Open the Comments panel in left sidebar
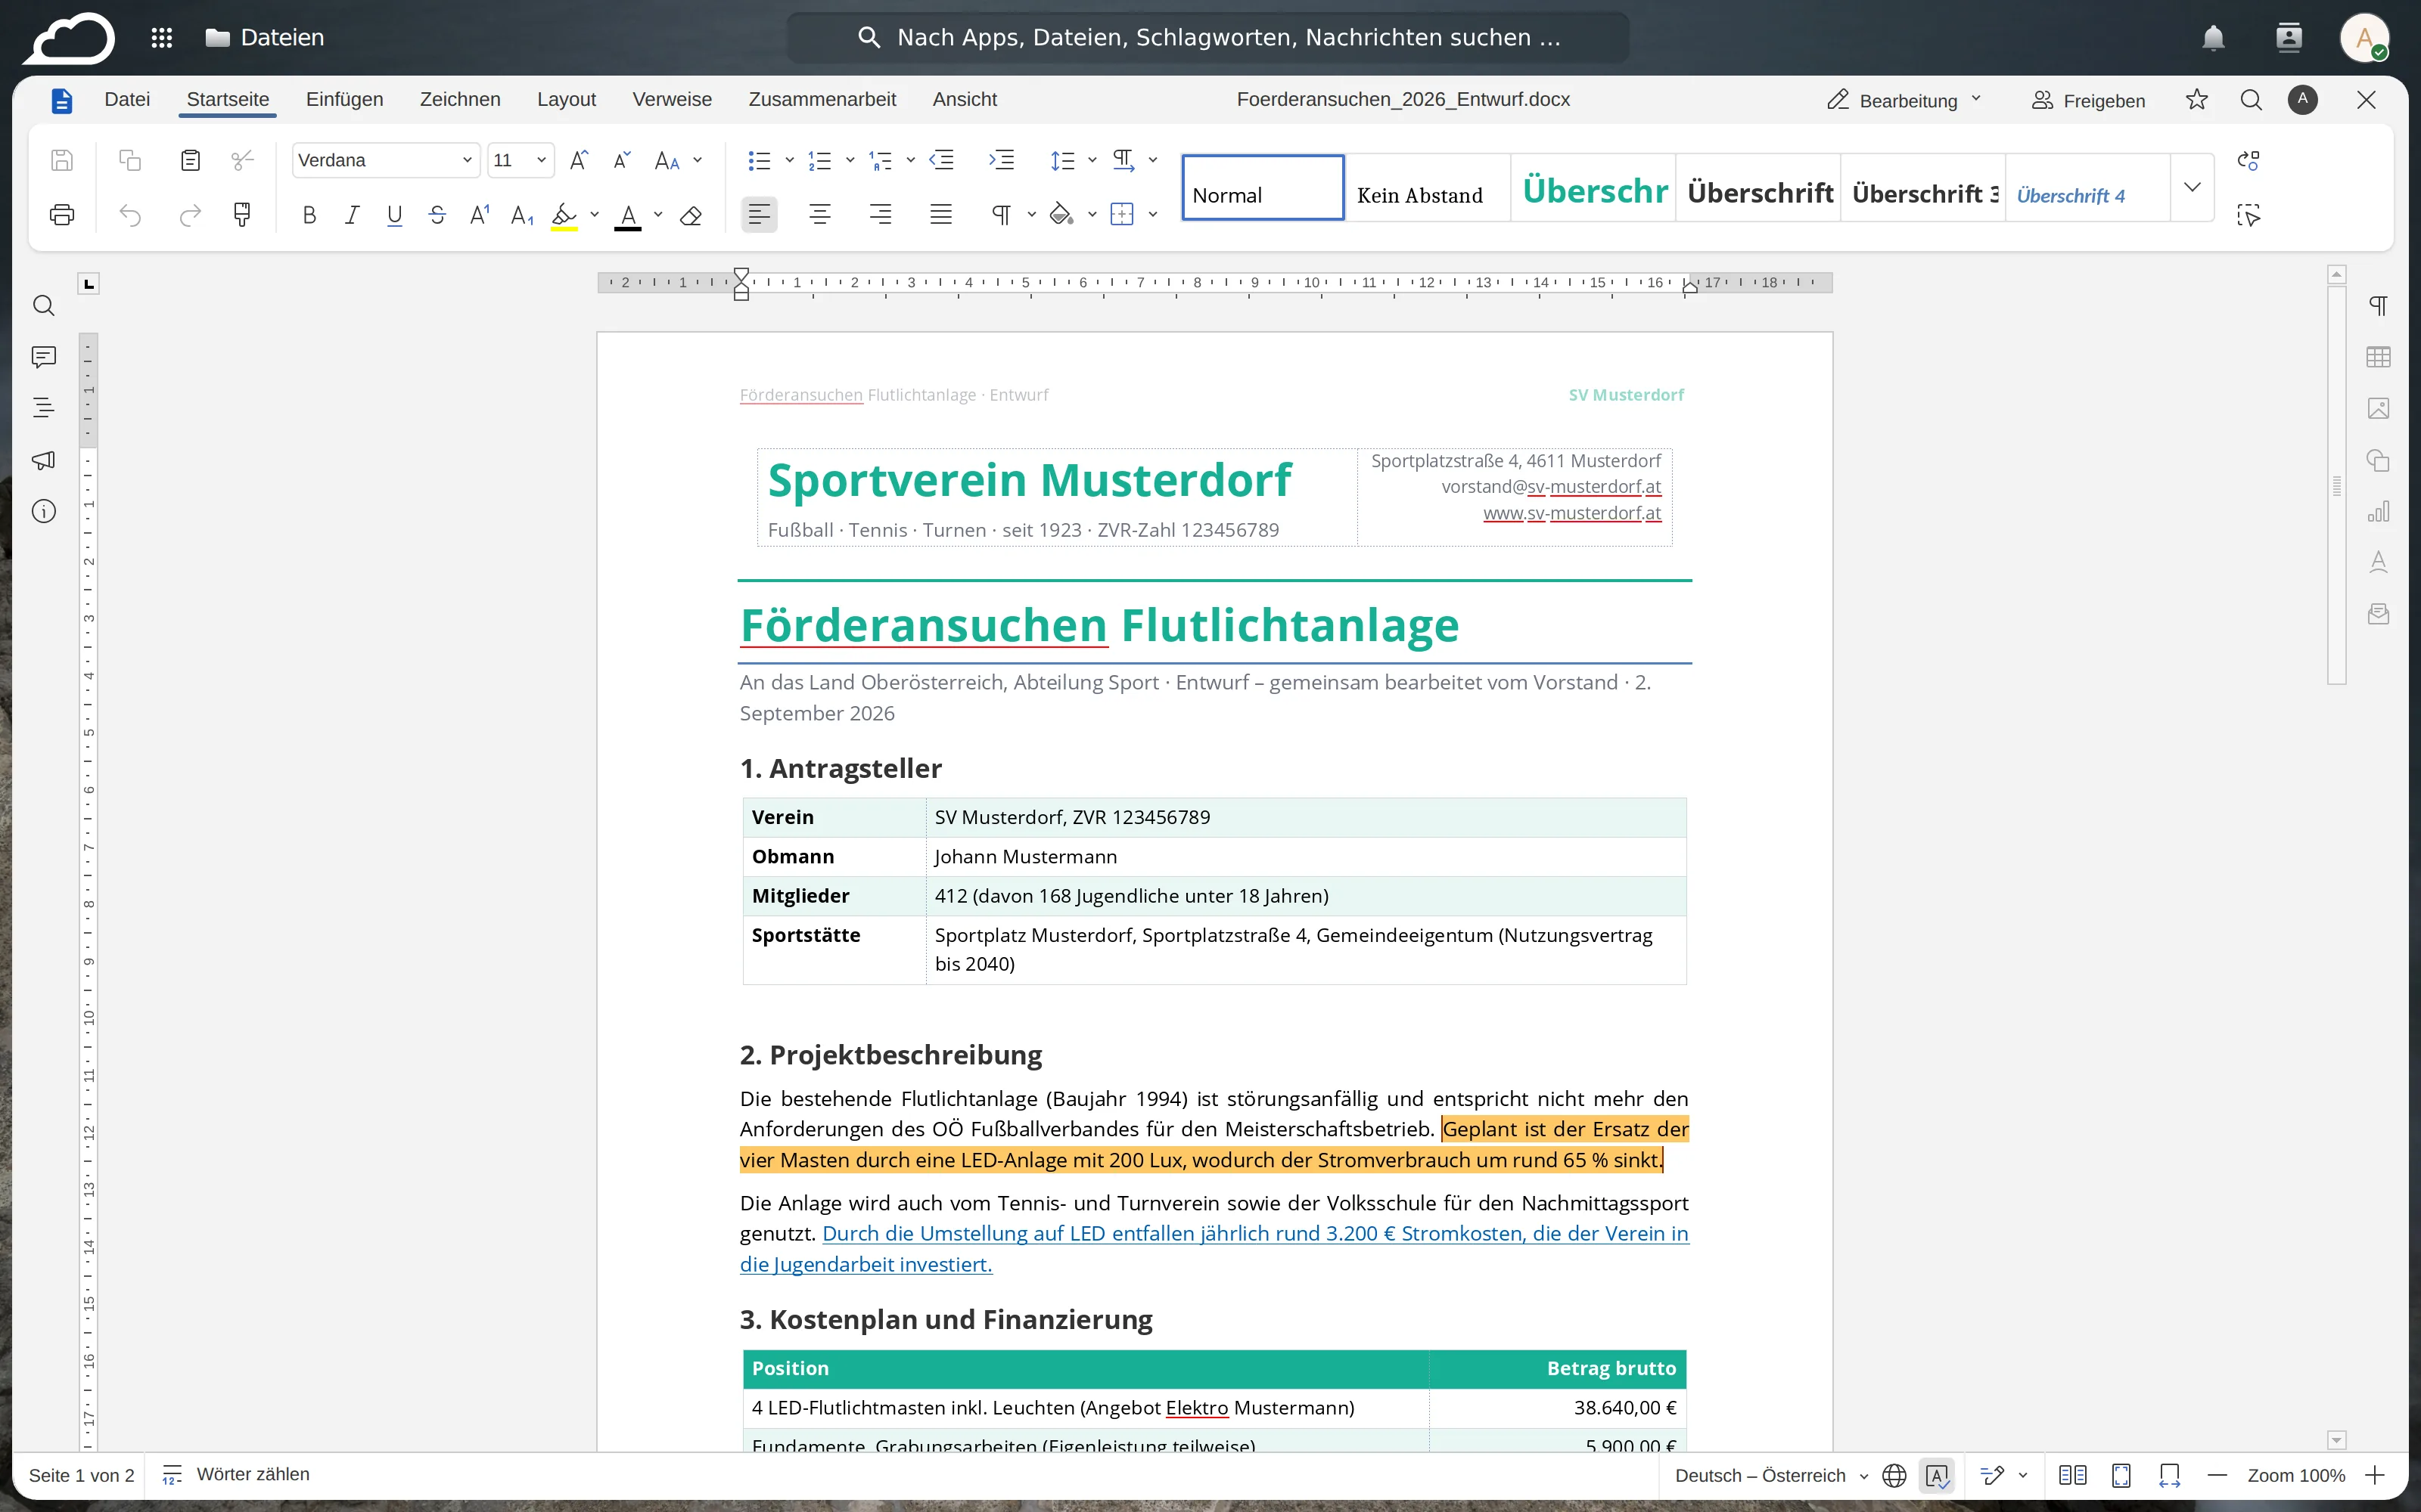Screen dimensions: 2421x1512 [x=43, y=357]
